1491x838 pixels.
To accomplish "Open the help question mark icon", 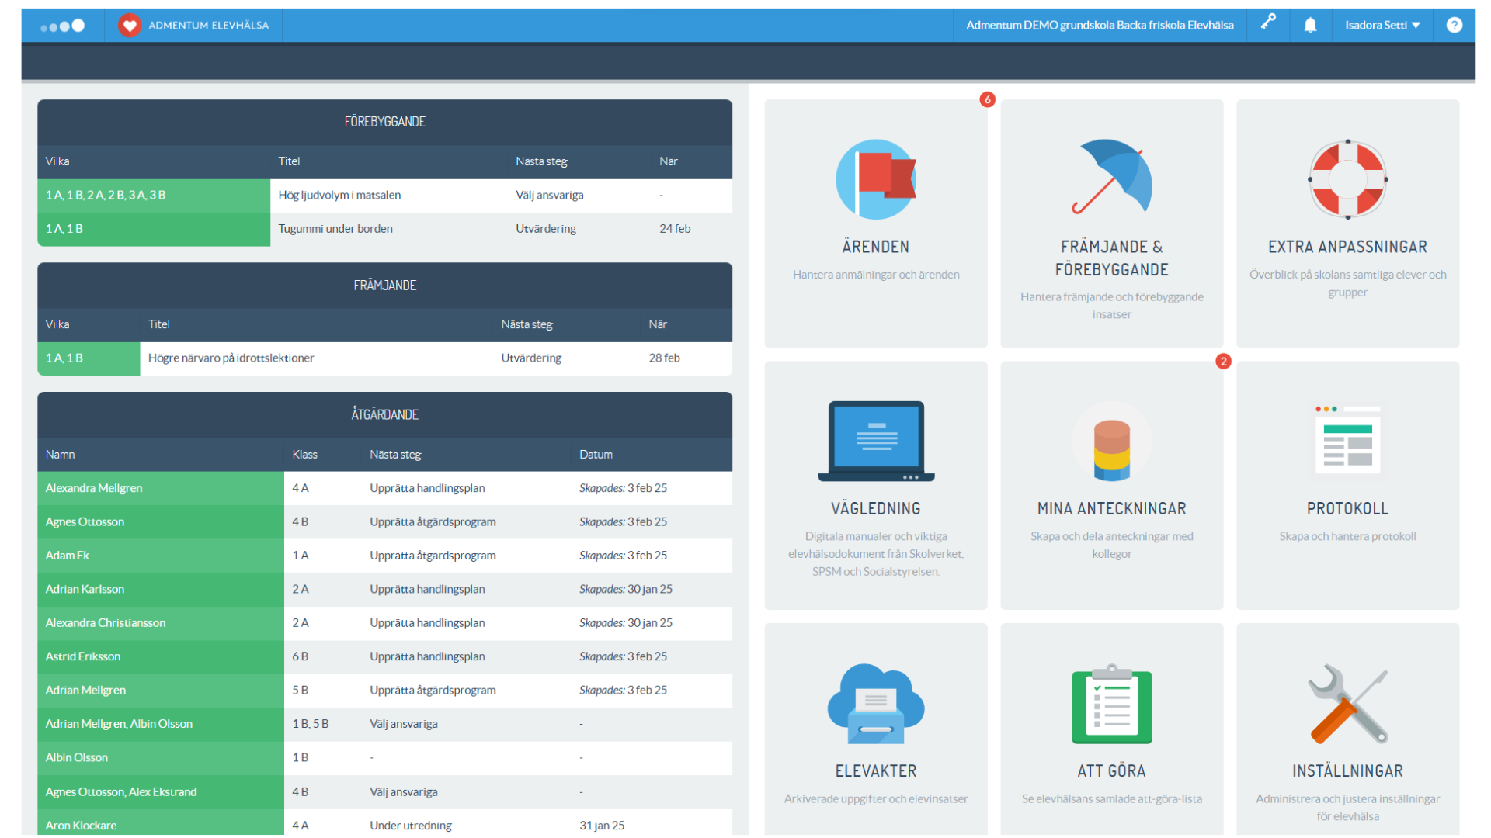I will [x=1454, y=25].
